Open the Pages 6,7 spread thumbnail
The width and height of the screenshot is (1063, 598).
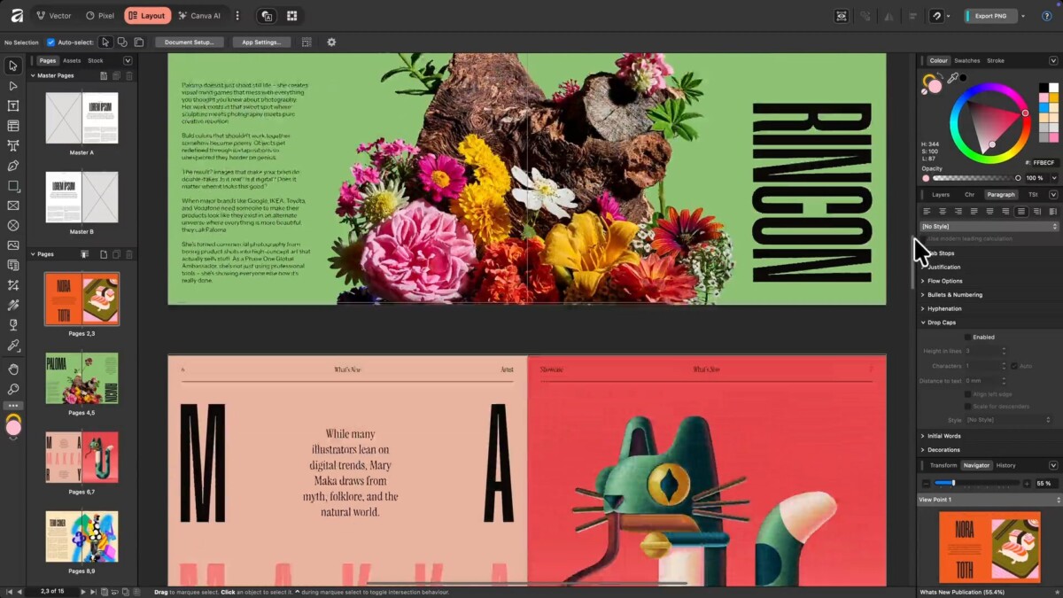81,457
